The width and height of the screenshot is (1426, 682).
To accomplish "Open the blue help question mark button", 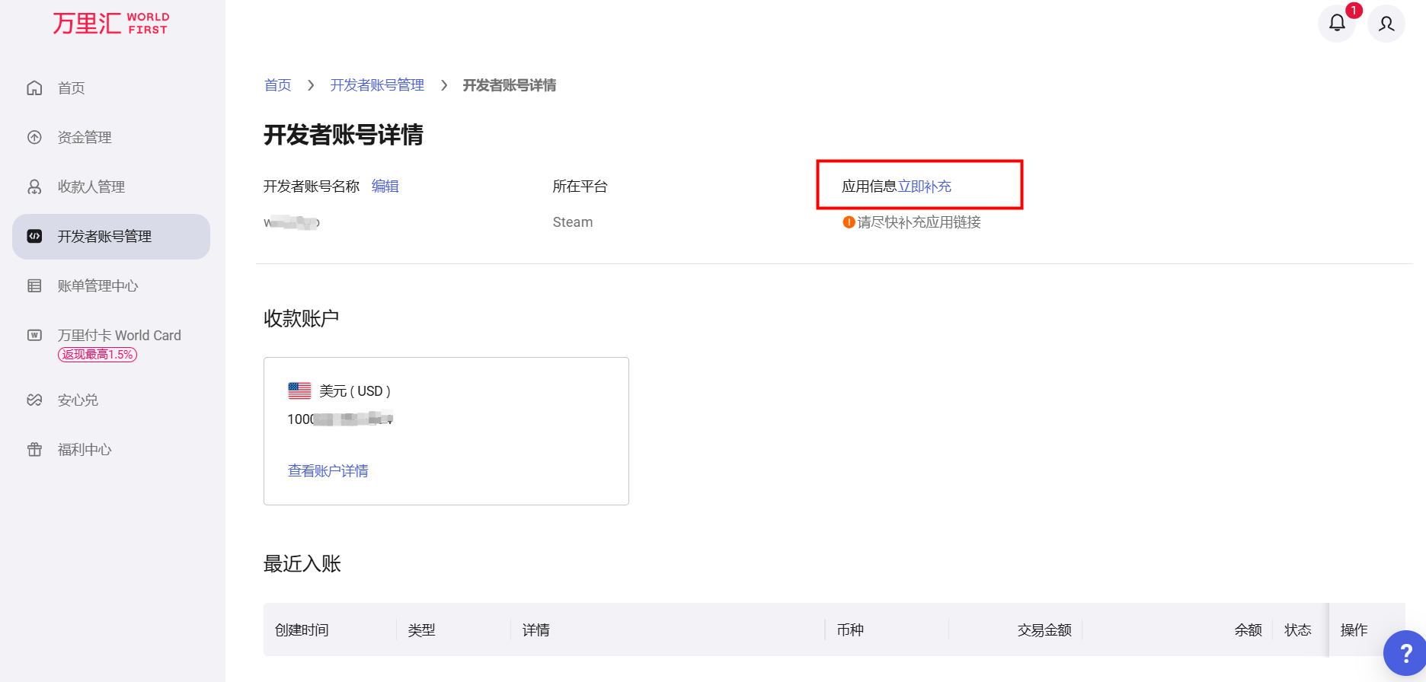I will click(x=1405, y=653).
